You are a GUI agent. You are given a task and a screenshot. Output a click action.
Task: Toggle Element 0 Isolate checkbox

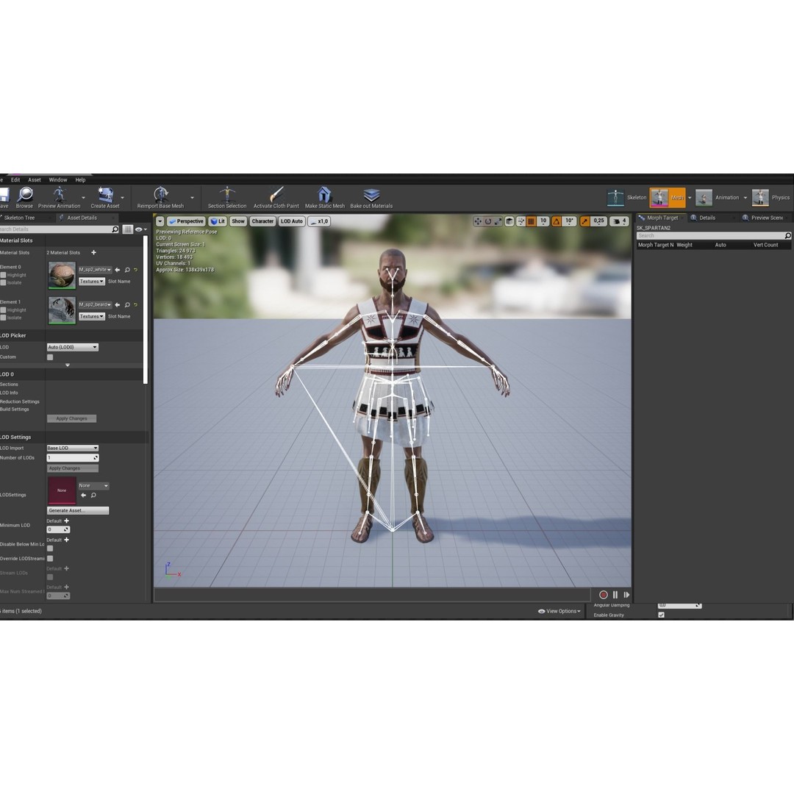3,282
